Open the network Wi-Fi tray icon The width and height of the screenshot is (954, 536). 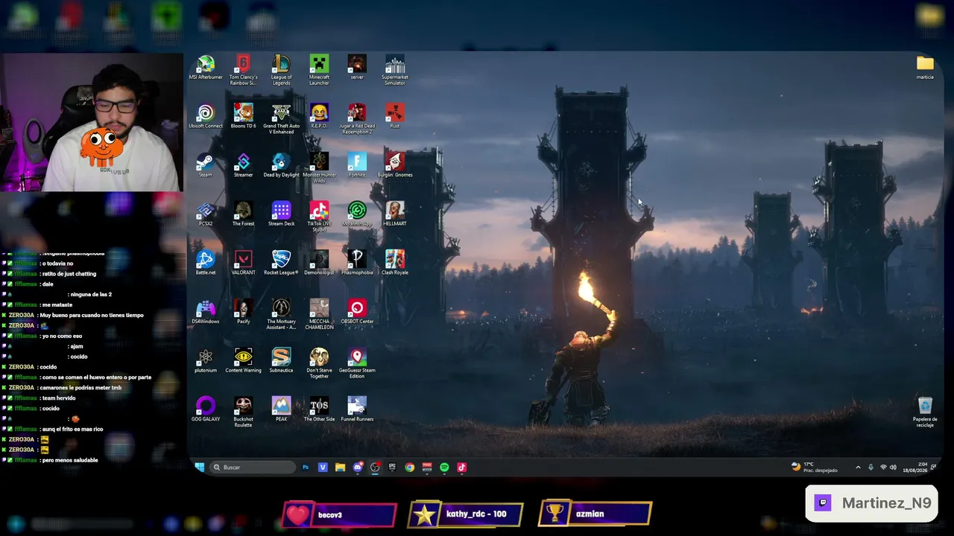click(883, 468)
